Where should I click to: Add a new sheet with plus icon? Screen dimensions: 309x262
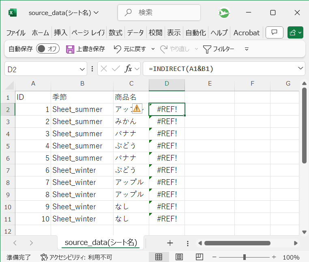[170, 243]
